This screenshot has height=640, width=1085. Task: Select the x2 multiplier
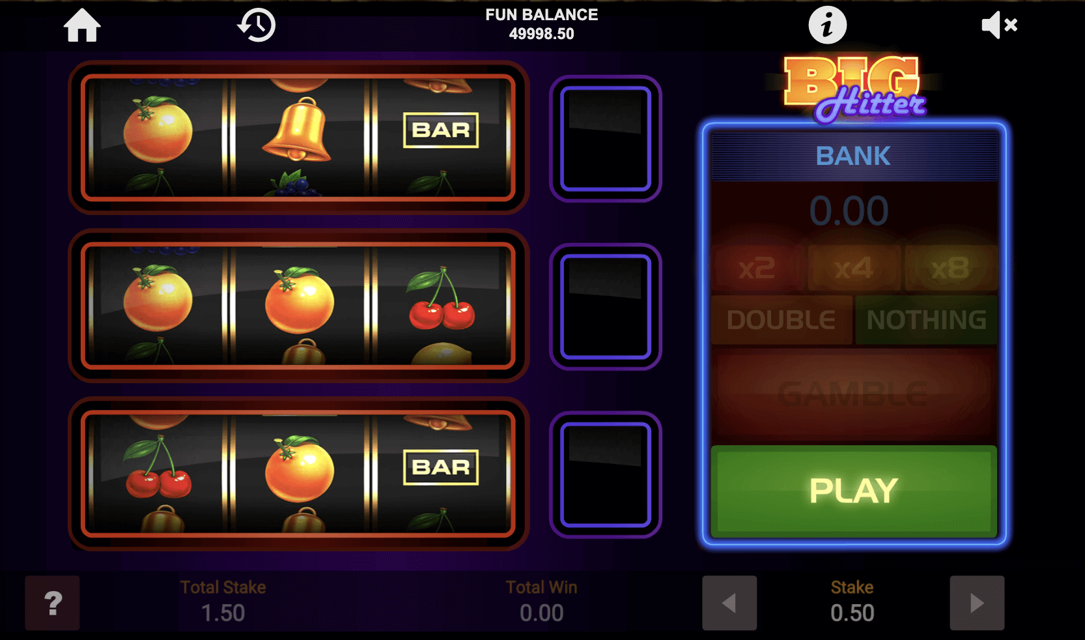click(757, 268)
